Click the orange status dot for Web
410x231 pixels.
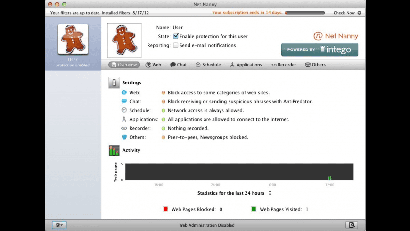164,92
